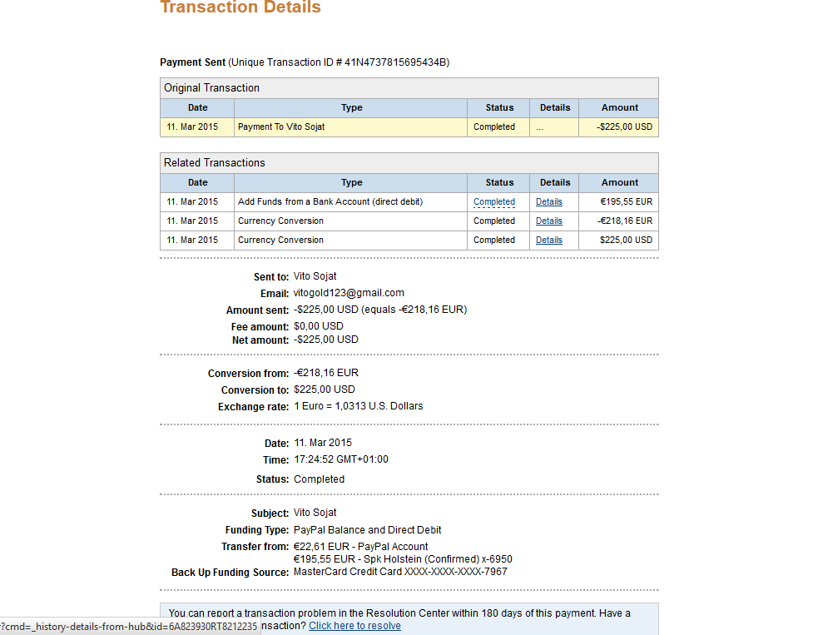Open Details link for $225,00 USD conversion
Image resolution: width=818 pixels, height=635 pixels.
coord(549,240)
